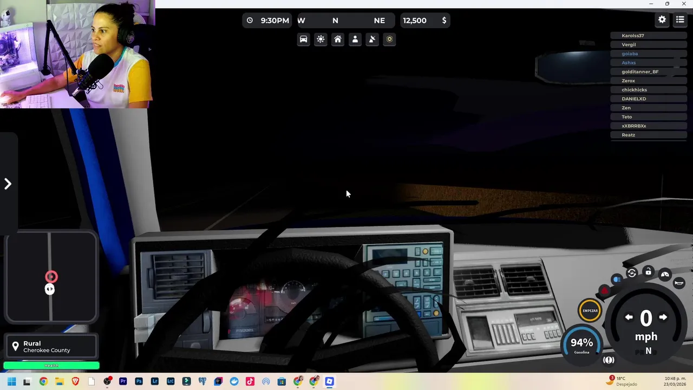
Task: Switch to the Roblox taskbar icon
Action: [329, 381]
